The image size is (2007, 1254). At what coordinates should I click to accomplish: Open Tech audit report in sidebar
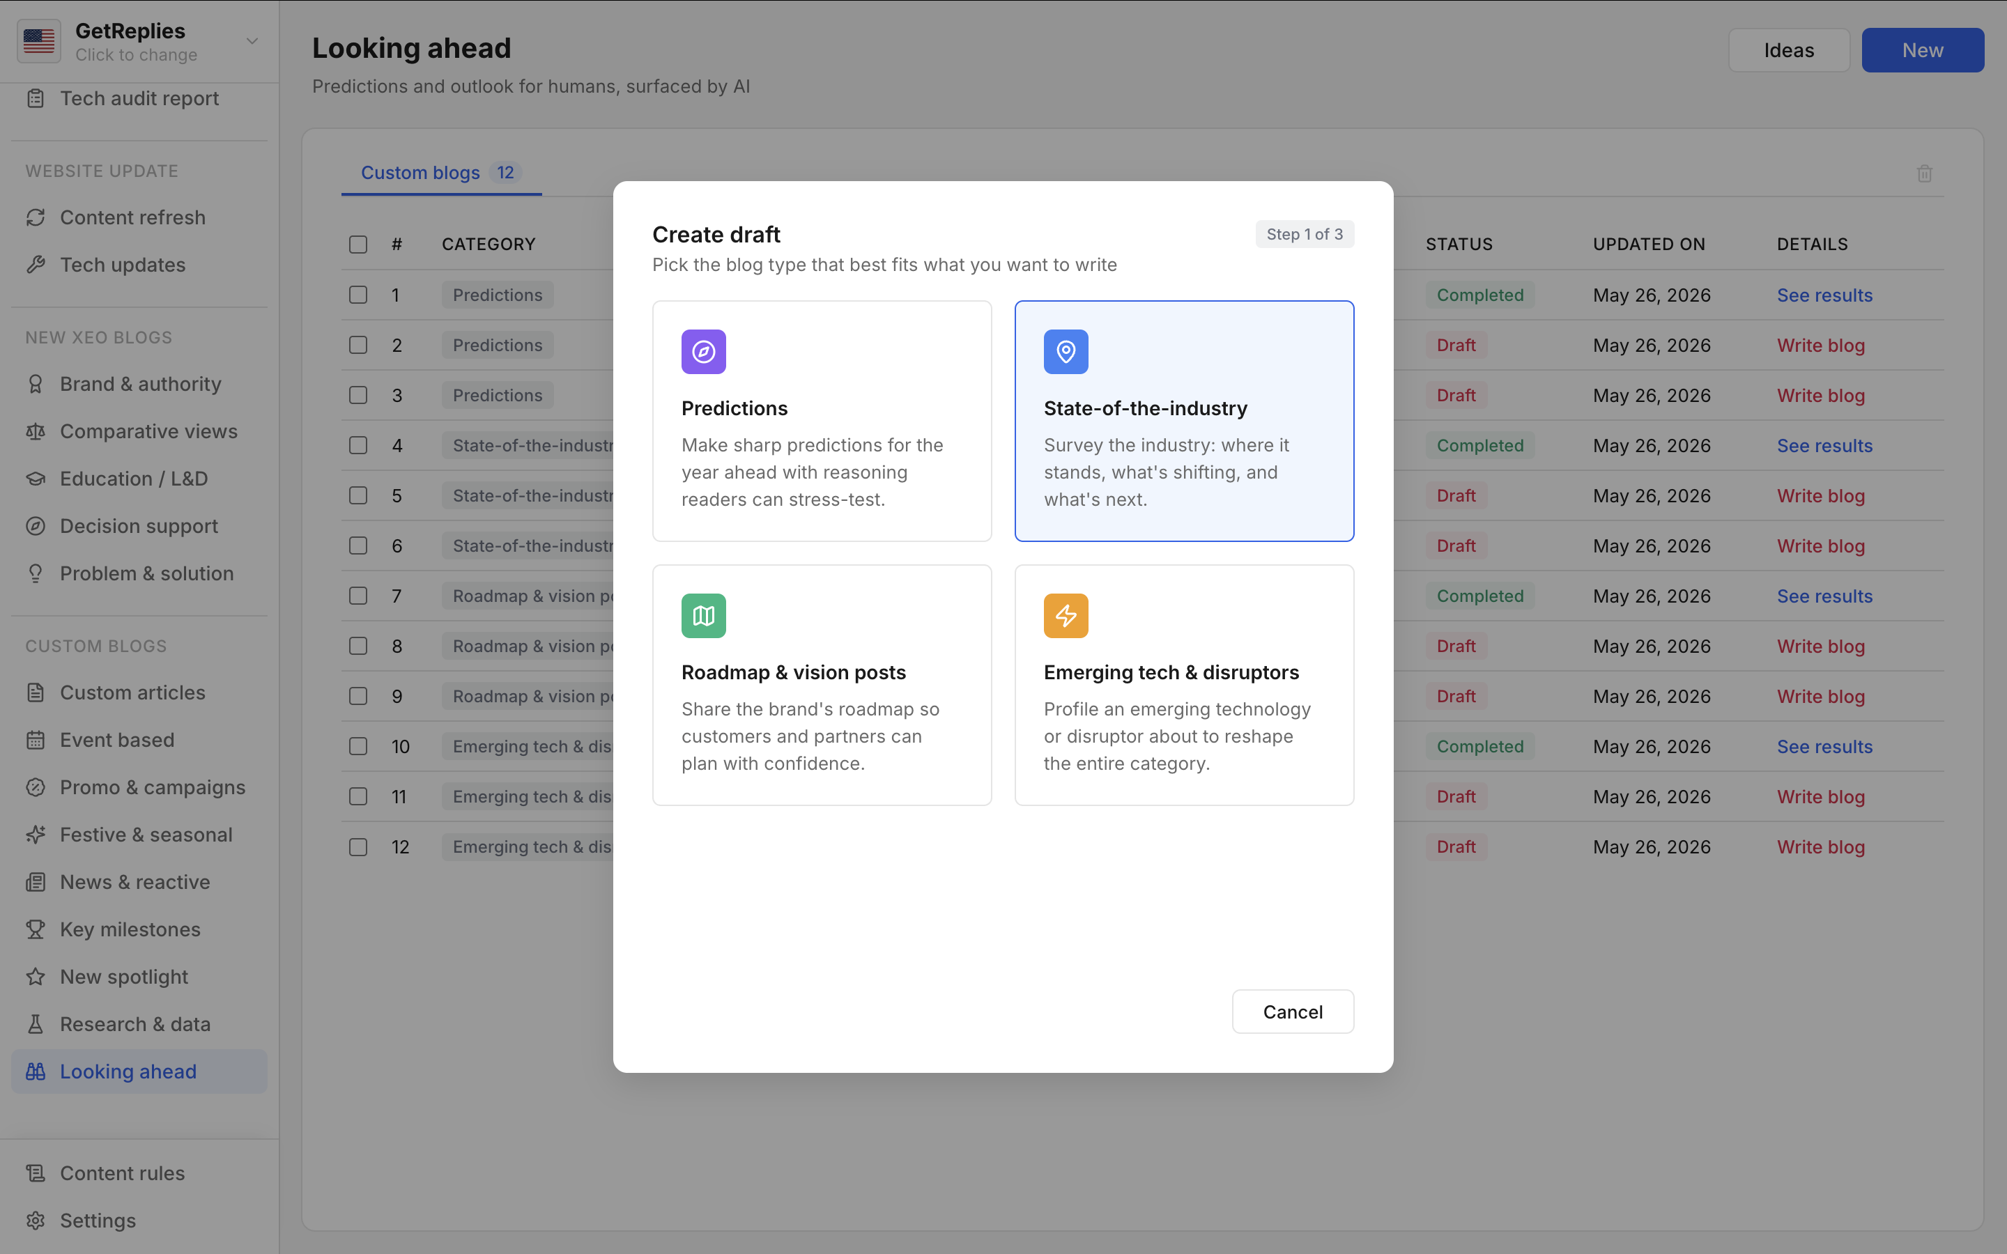click(x=139, y=99)
